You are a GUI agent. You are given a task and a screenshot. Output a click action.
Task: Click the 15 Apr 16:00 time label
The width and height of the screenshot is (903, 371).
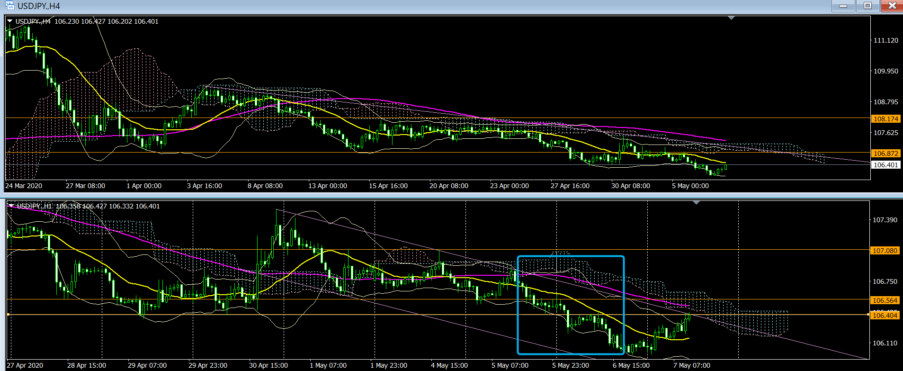click(x=388, y=186)
